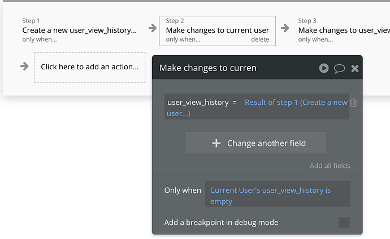Click the arrow between Step 2 and Step 3
390x239 pixels.
point(286,28)
